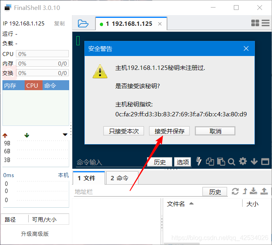The image size is (272, 245).
Task: Select the CPU process tab
Action: point(33,85)
